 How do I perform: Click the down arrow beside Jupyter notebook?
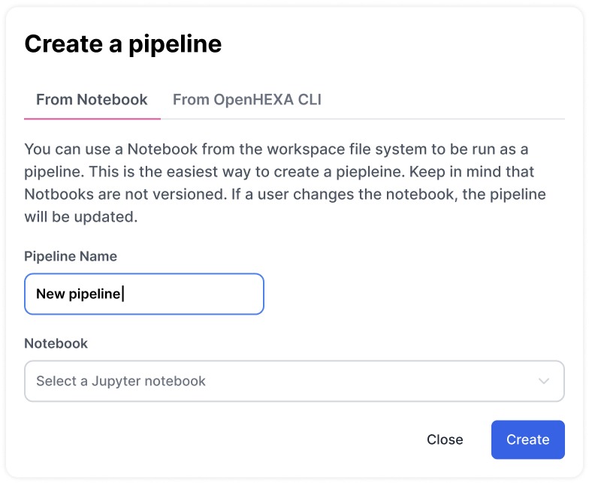click(544, 381)
